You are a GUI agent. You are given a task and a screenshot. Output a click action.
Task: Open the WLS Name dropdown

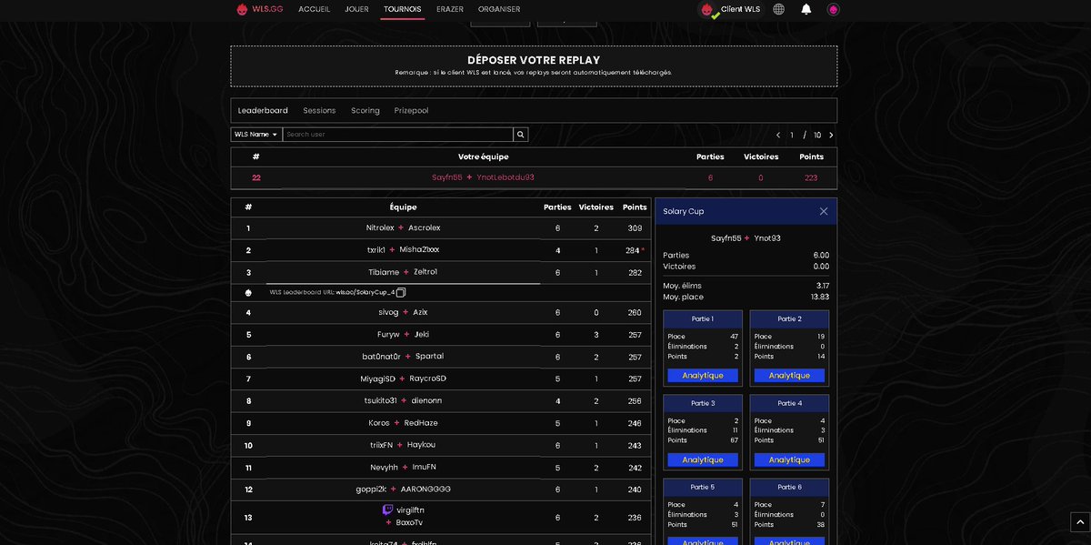256,135
